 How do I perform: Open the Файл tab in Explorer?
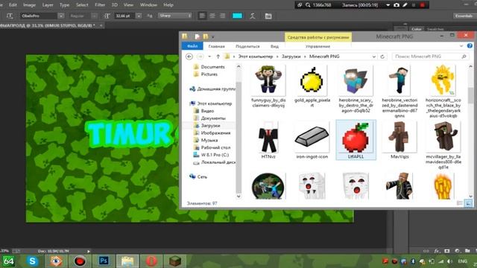pyautogui.click(x=192, y=46)
